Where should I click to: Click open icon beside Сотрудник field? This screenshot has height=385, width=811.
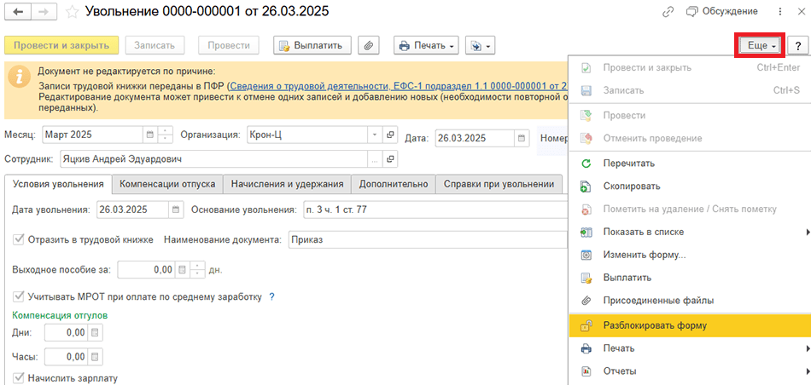pos(390,158)
